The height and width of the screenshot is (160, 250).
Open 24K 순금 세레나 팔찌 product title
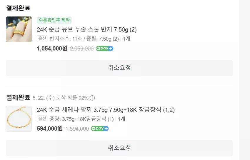click(x=106, y=110)
